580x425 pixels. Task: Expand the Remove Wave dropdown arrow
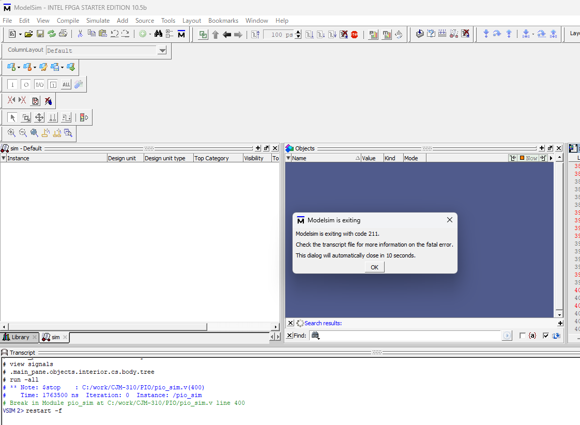click(x=35, y=67)
